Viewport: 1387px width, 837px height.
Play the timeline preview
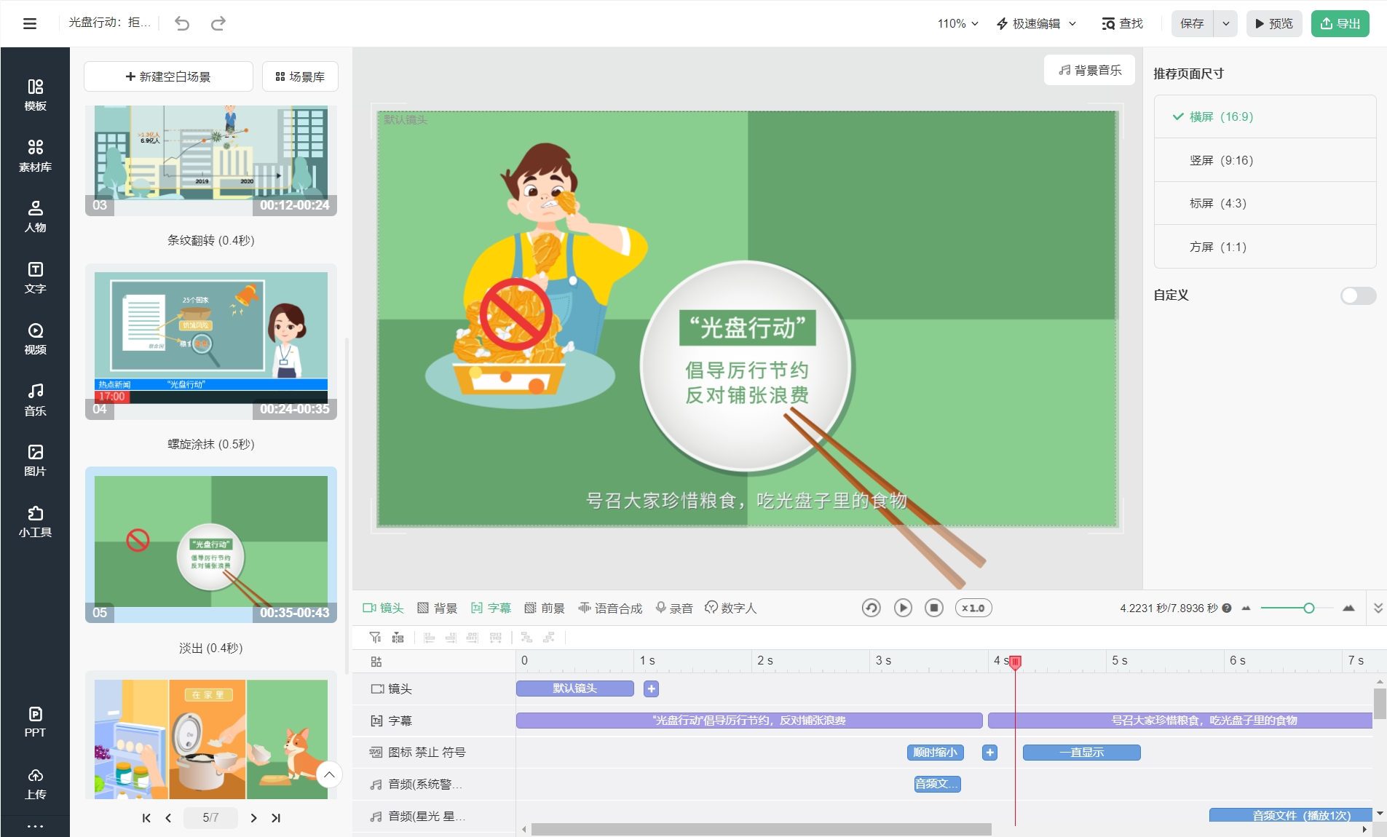pyautogui.click(x=903, y=608)
